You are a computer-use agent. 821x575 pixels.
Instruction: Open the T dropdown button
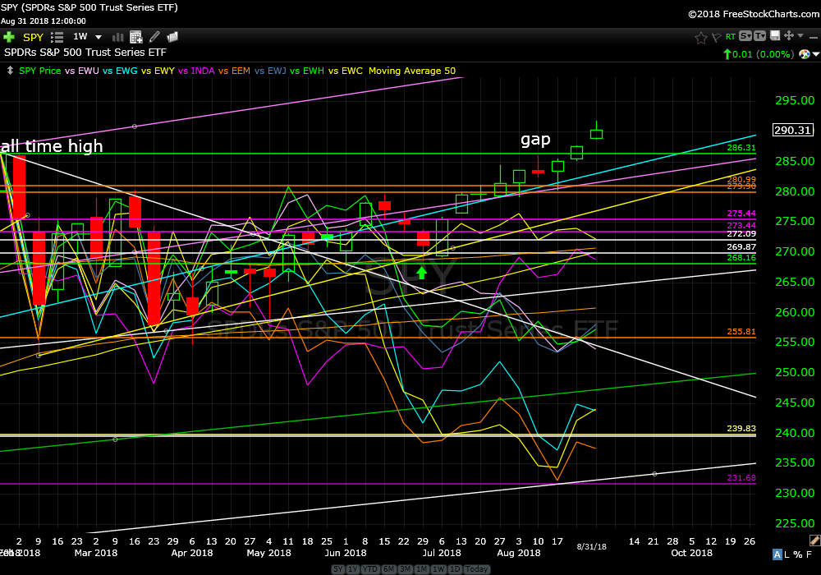(759, 37)
